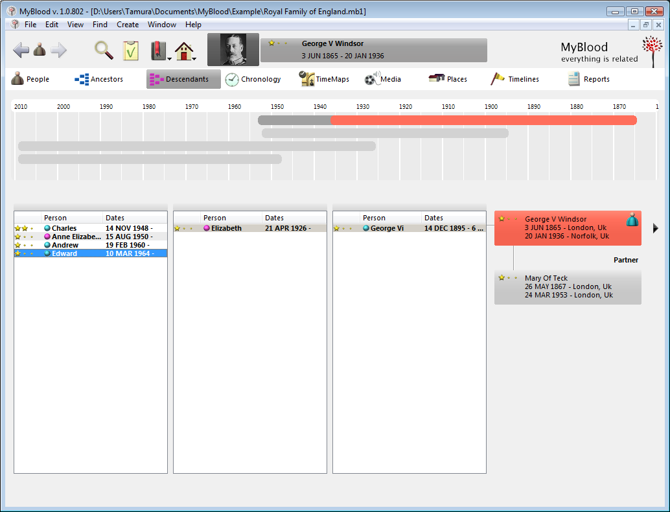
Task: Select the Charles row
Action: click(x=91, y=228)
